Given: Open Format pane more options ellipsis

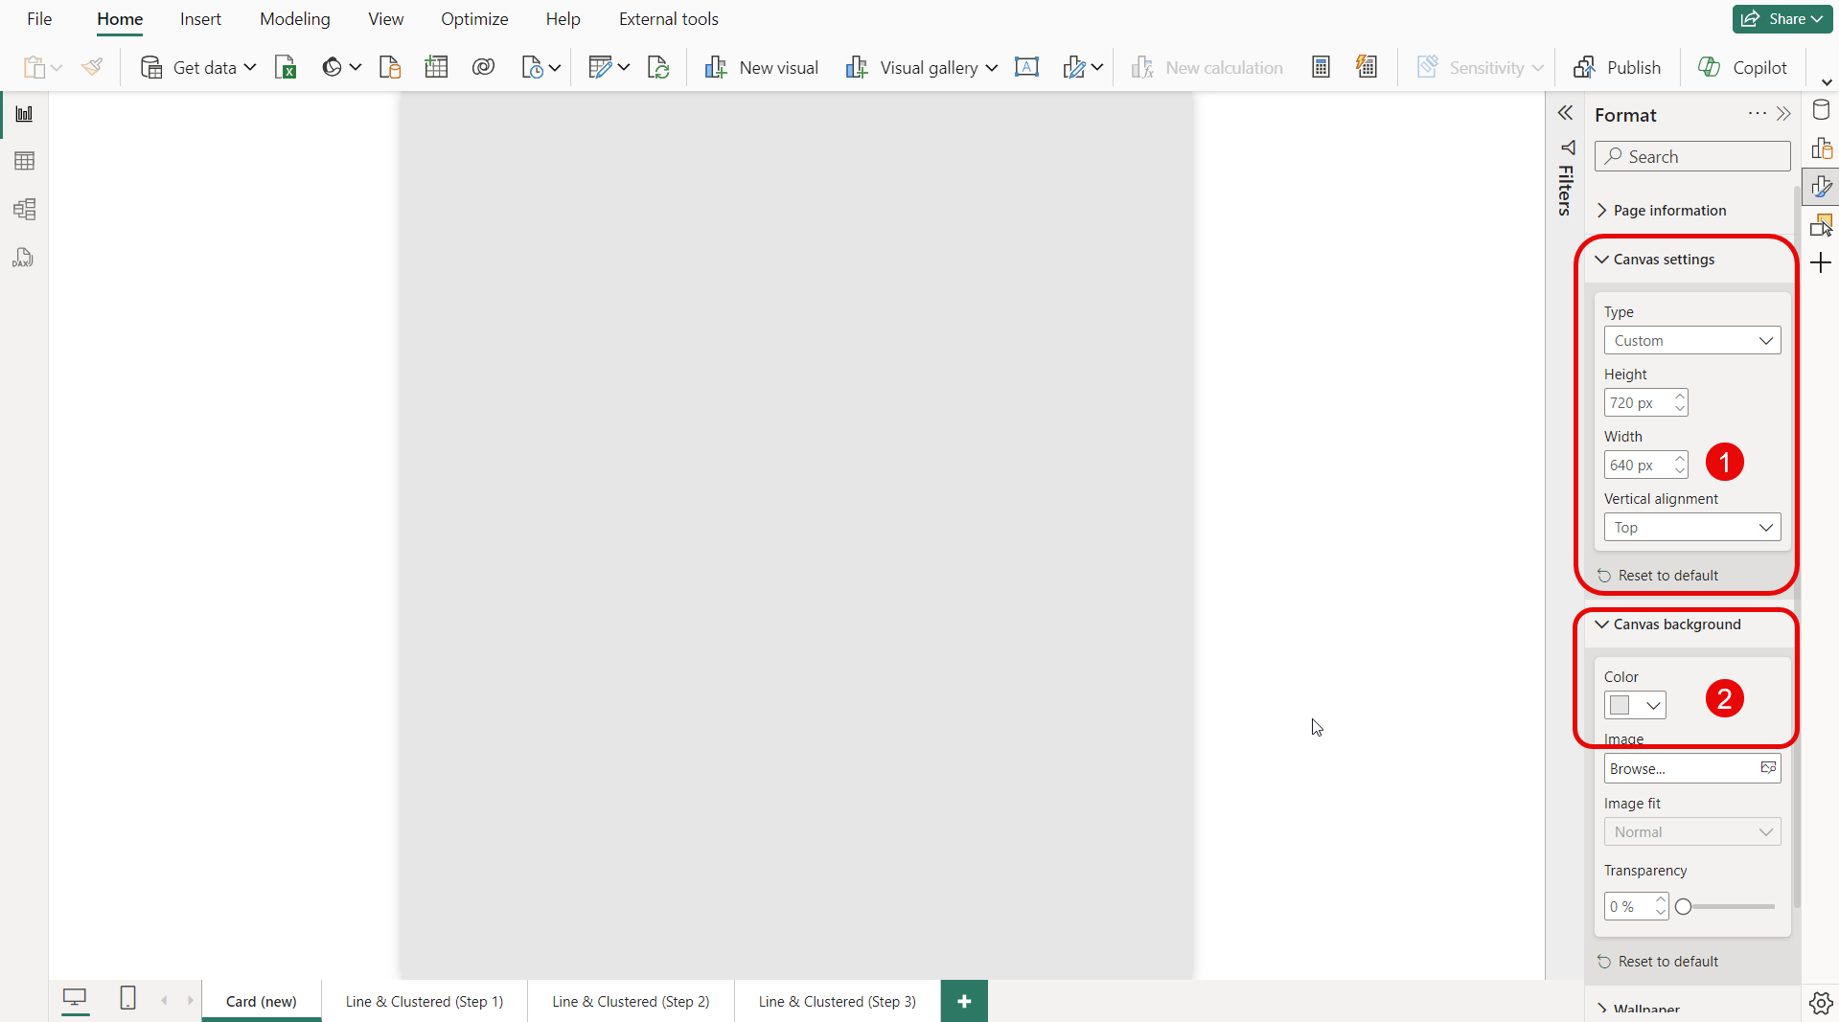Looking at the screenshot, I should pyautogui.click(x=1757, y=114).
